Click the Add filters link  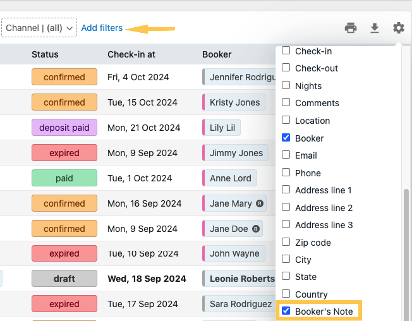pos(102,28)
